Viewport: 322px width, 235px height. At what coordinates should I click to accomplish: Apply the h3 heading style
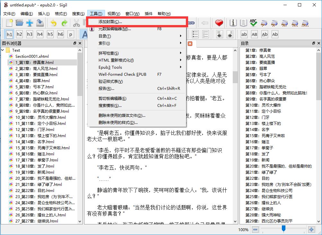tap(30, 34)
